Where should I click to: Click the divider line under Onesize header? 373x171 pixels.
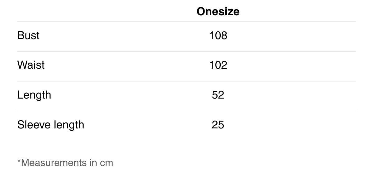[186, 22]
